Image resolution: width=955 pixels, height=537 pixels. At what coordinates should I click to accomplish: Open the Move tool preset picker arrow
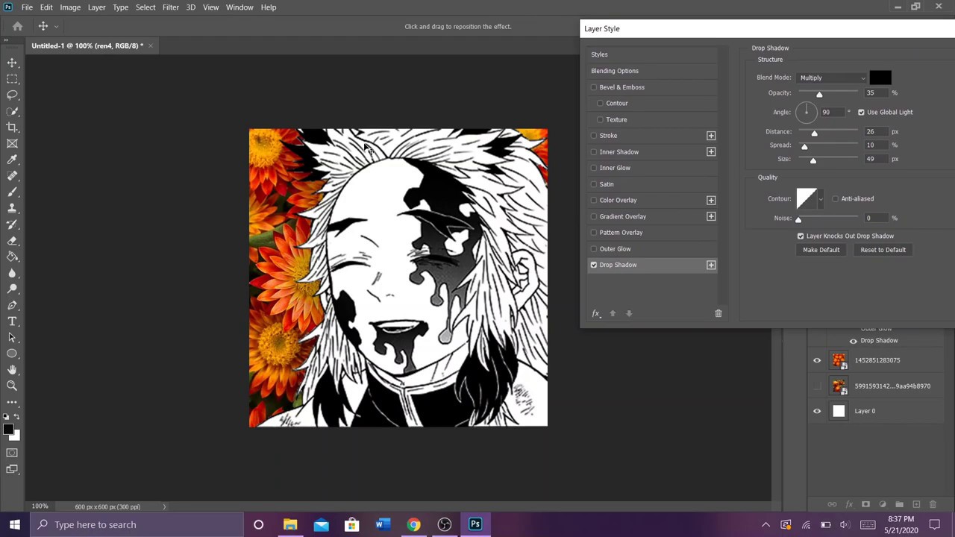[x=56, y=27]
